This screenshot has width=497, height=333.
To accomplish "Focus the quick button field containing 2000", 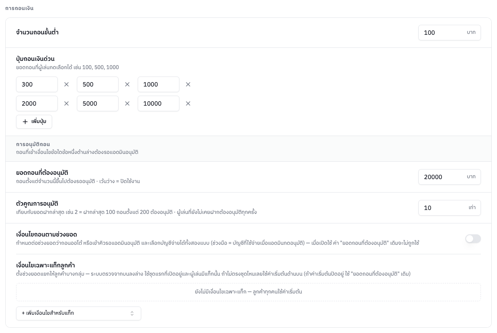I will point(37,103).
